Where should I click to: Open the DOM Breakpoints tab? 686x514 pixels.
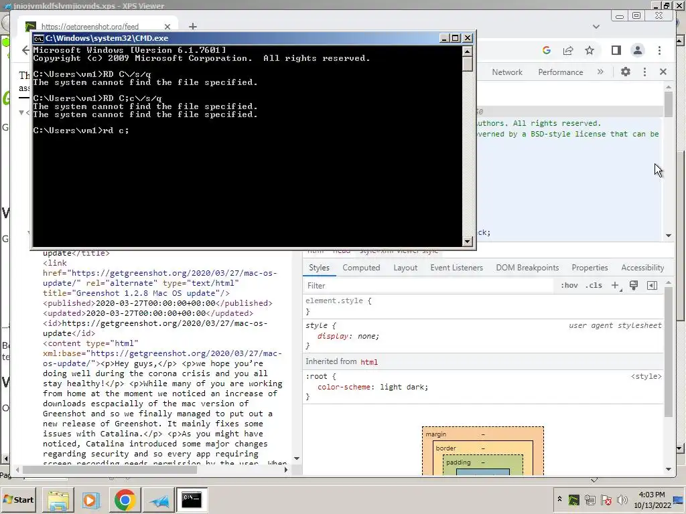click(x=527, y=268)
